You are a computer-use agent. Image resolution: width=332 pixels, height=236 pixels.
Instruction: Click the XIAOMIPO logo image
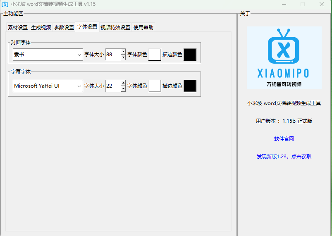(284, 58)
